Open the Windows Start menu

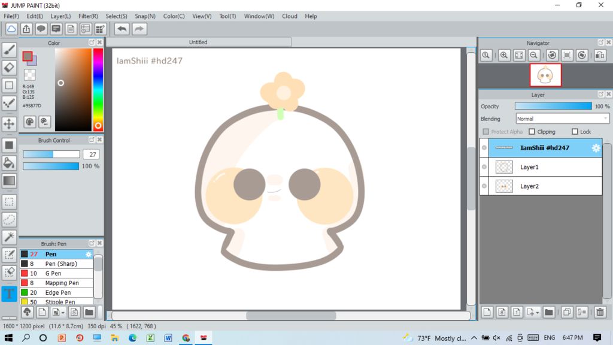click(8, 338)
